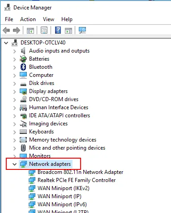The height and width of the screenshot is (213, 171).
Task: Select the DESKTOP-OTCLV40 root label
Action: click(43, 43)
